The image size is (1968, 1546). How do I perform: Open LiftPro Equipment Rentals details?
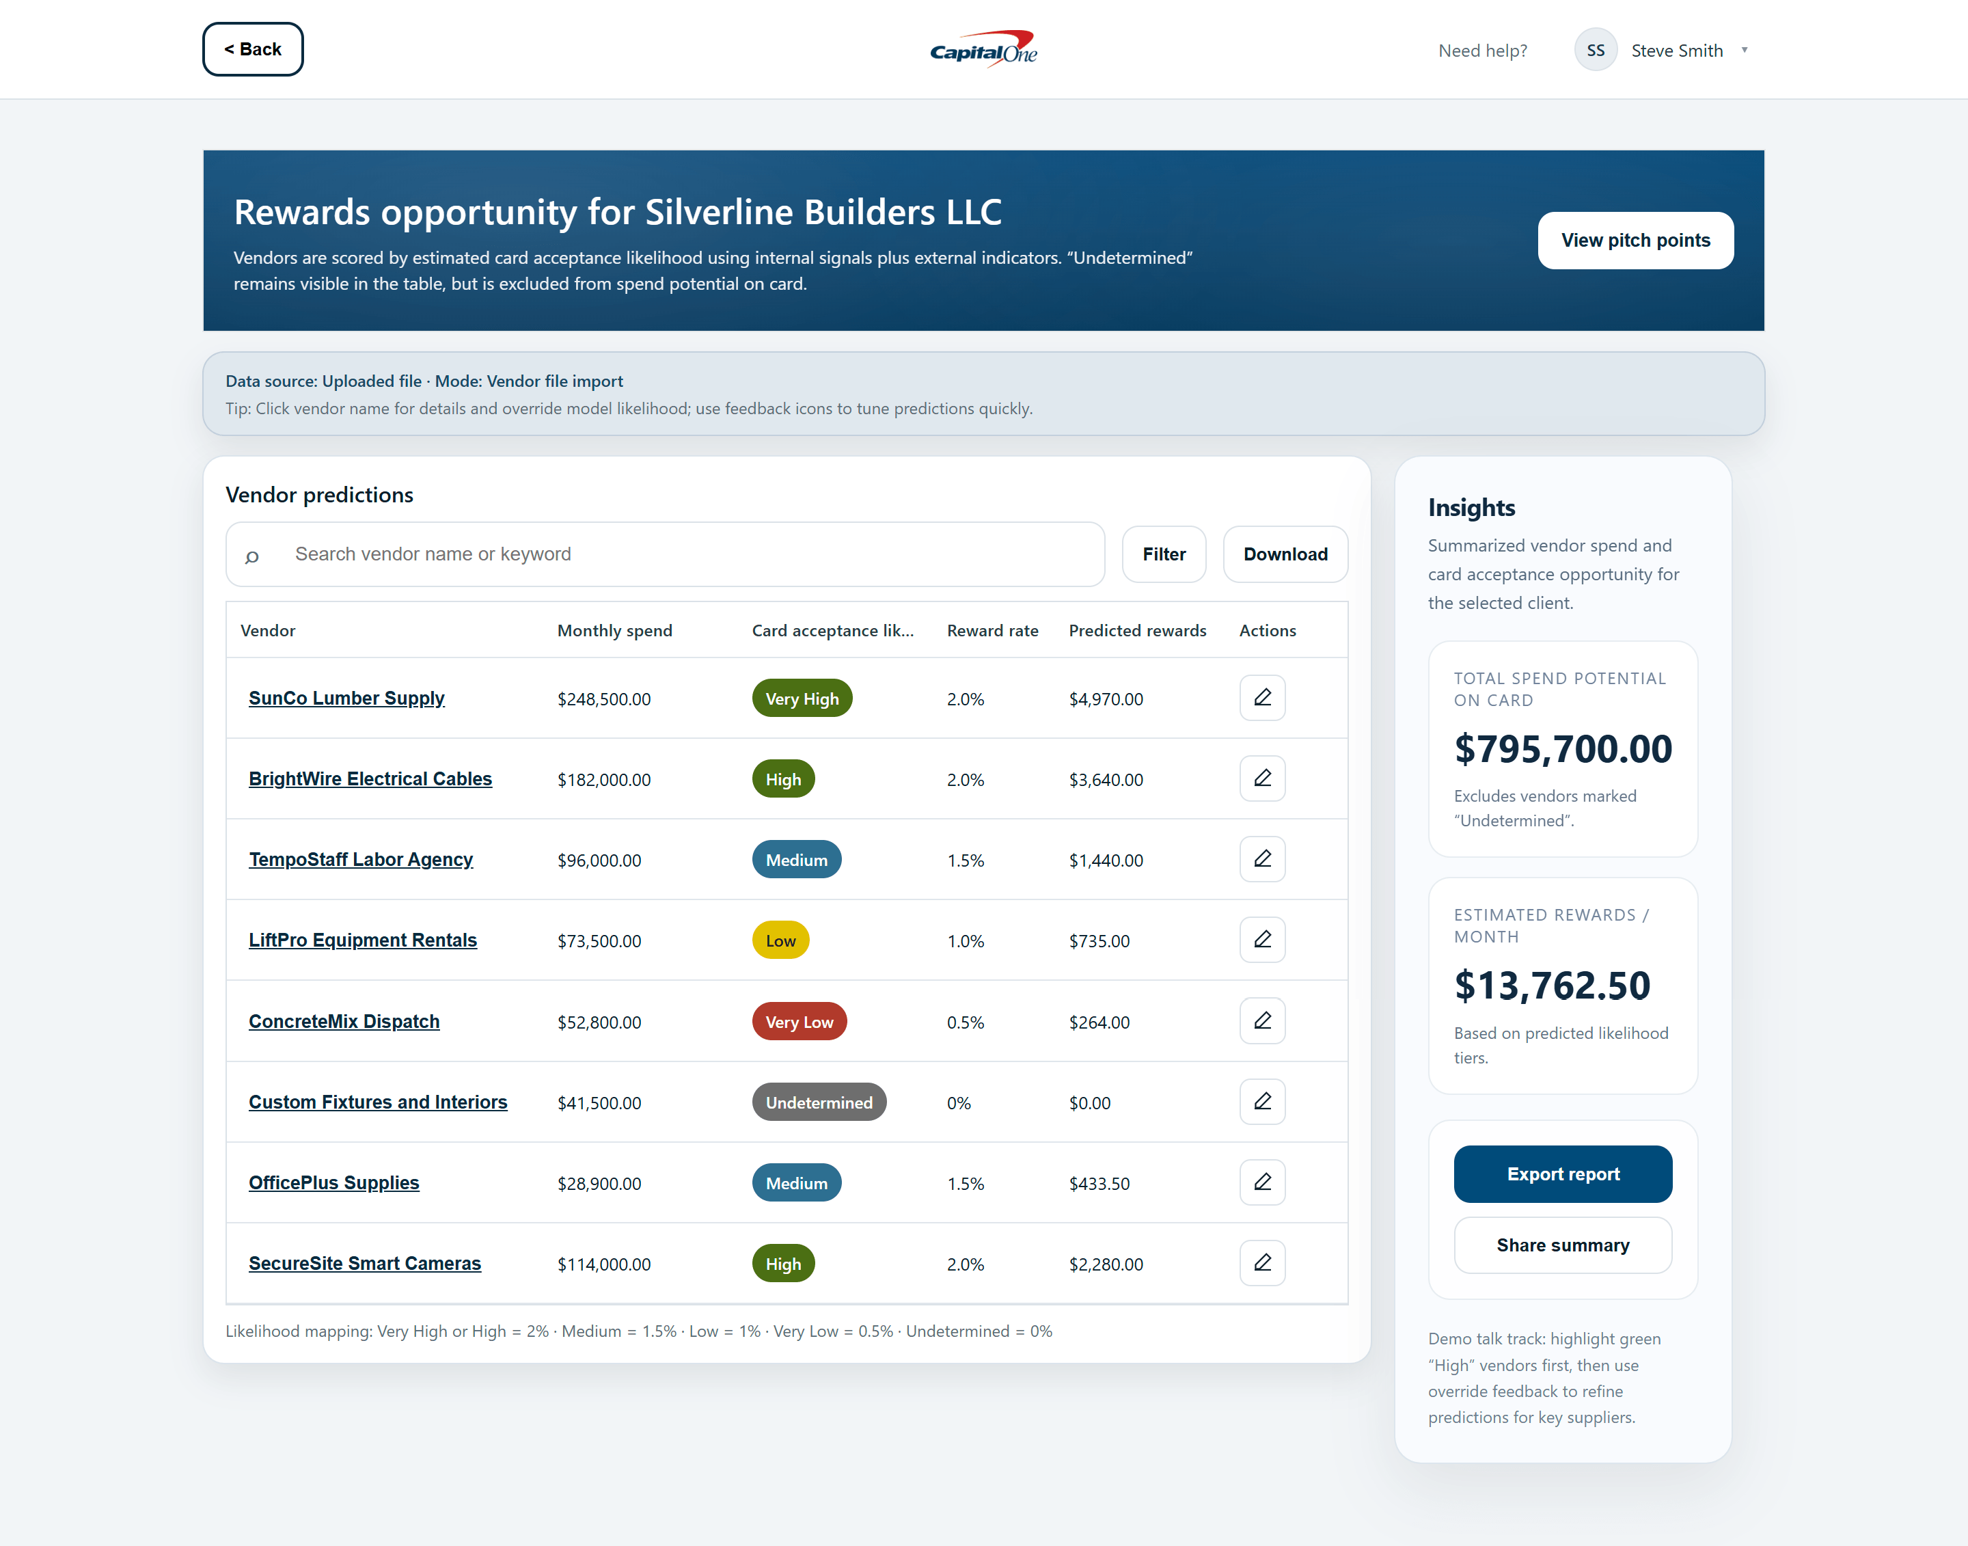tap(363, 940)
